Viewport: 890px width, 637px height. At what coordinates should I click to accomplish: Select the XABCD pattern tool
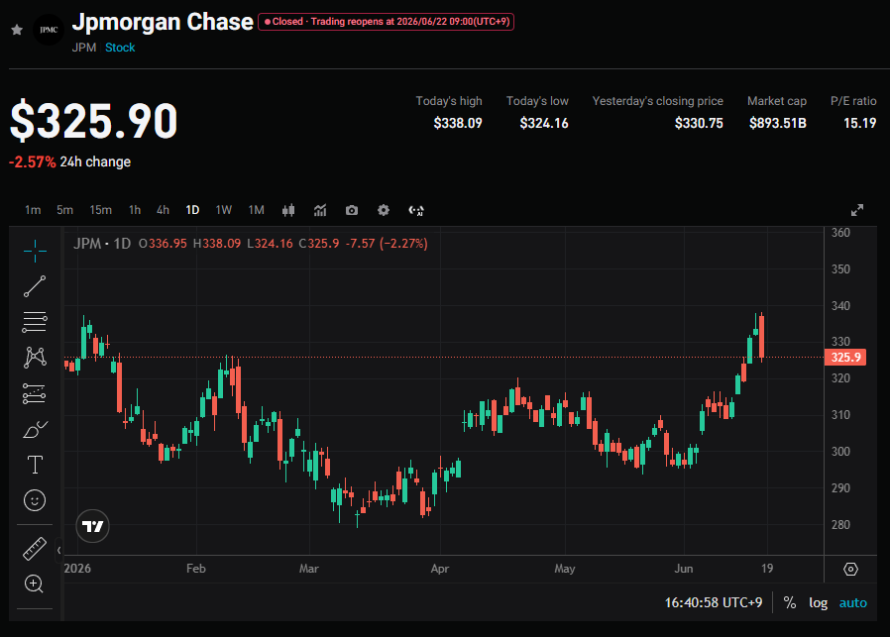35,358
